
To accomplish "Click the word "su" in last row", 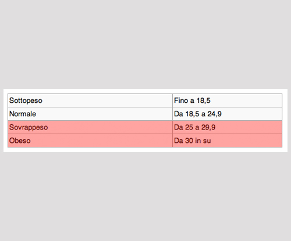I will click(207, 141).
